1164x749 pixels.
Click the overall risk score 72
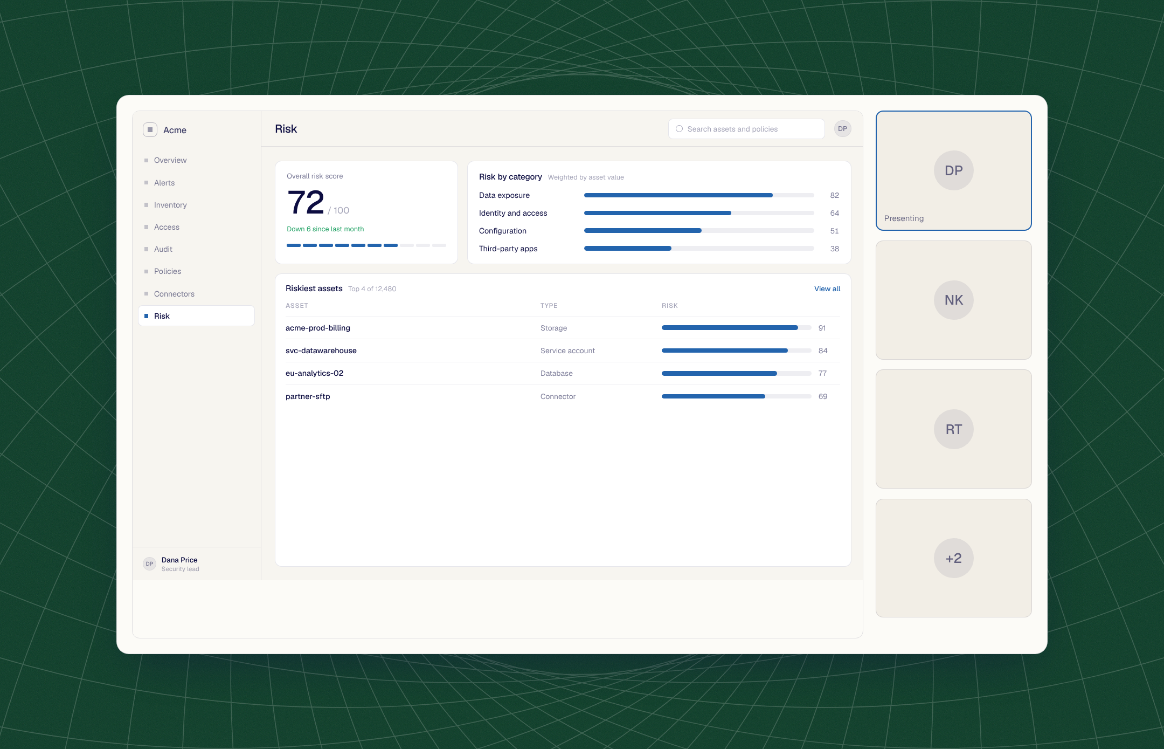point(306,202)
